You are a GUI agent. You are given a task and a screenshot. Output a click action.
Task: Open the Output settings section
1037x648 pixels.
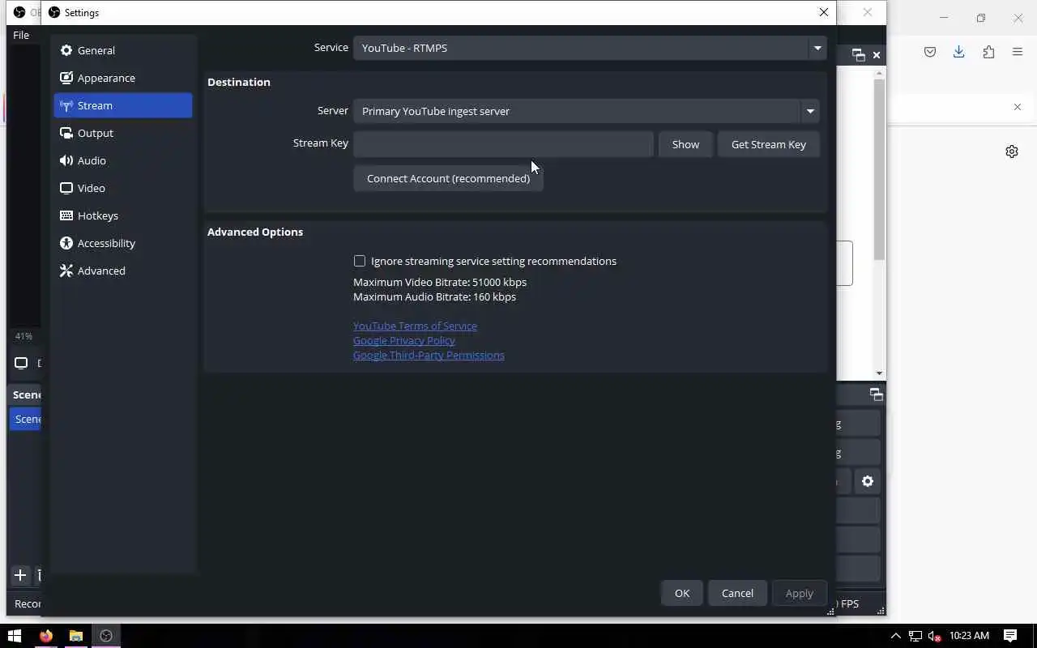(123, 133)
